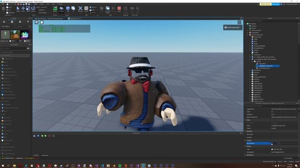This screenshot has width=300, height=168.
Task: Click the Group tool
Action: tap(93, 7)
